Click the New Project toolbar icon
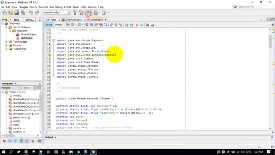Viewport: 275px width, 155px height. click(10, 12)
